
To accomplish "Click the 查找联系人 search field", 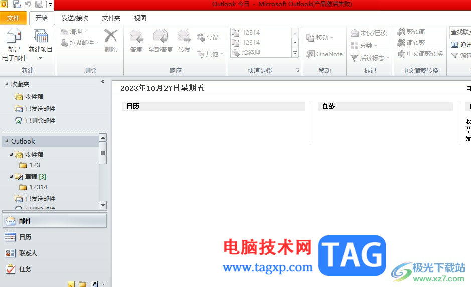I will (460, 32).
